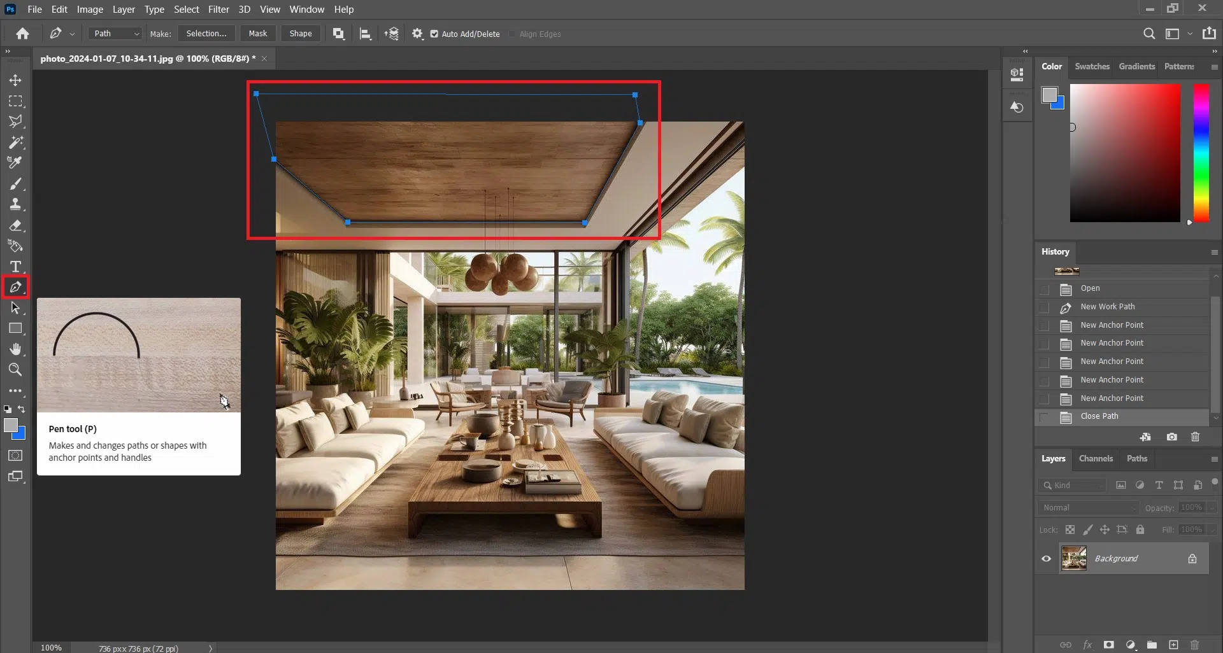
Task: Hide the Background layer visibility eye
Action: click(x=1046, y=559)
